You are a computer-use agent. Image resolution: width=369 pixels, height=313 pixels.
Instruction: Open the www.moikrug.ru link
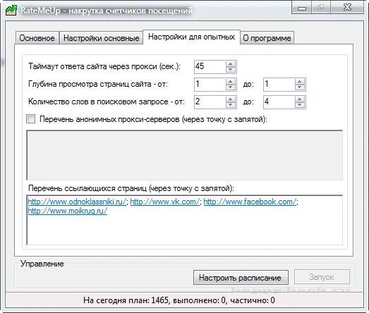pyautogui.click(x=68, y=211)
